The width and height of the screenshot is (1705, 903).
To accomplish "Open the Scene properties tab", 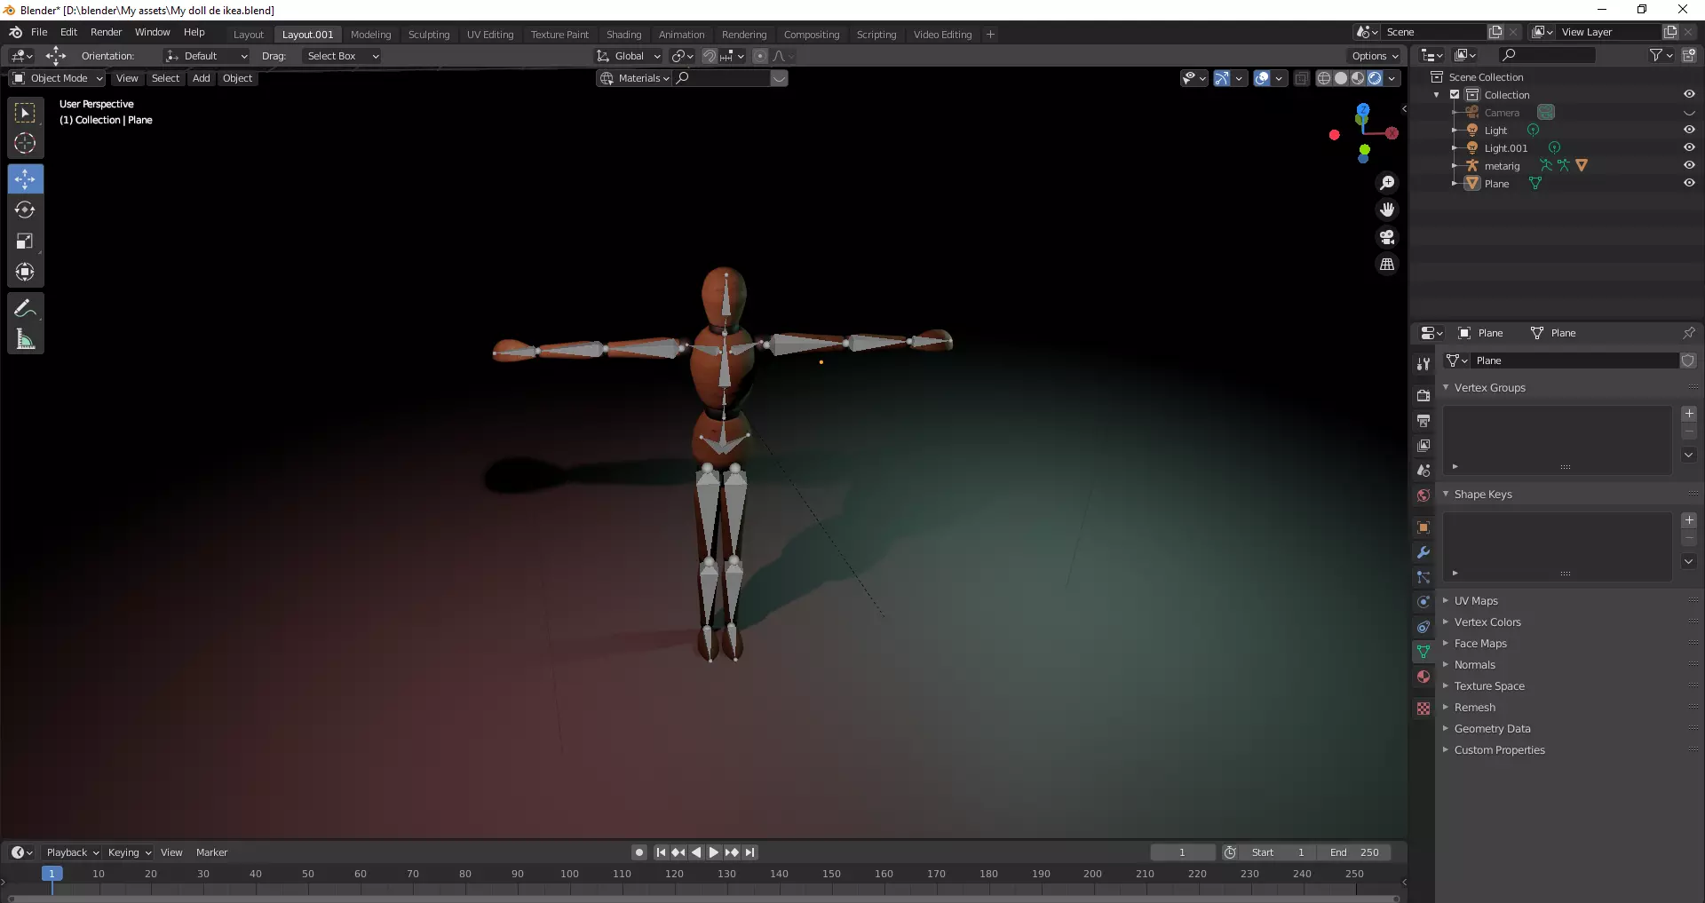I will (x=1423, y=470).
